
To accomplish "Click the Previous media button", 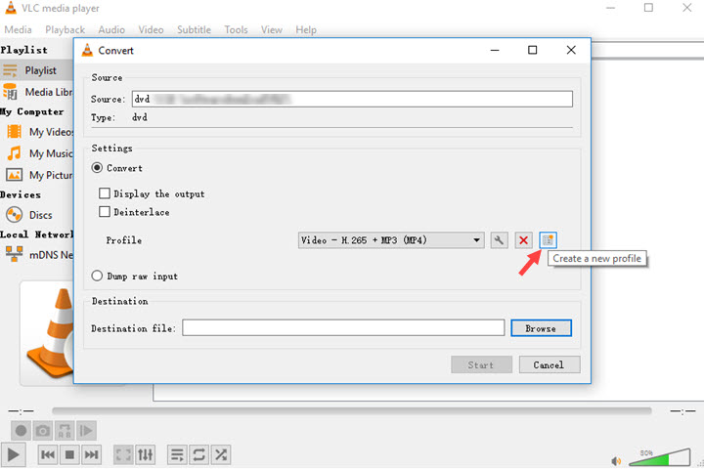I will click(x=48, y=454).
